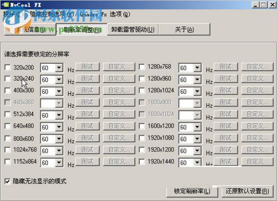Click 测试 button for 640x480
Viewport: 278px width, 201px height.
click(88, 126)
